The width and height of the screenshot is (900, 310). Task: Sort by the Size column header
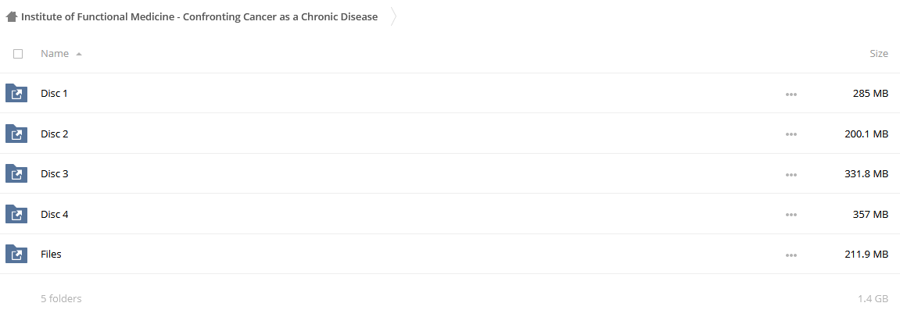tap(879, 53)
